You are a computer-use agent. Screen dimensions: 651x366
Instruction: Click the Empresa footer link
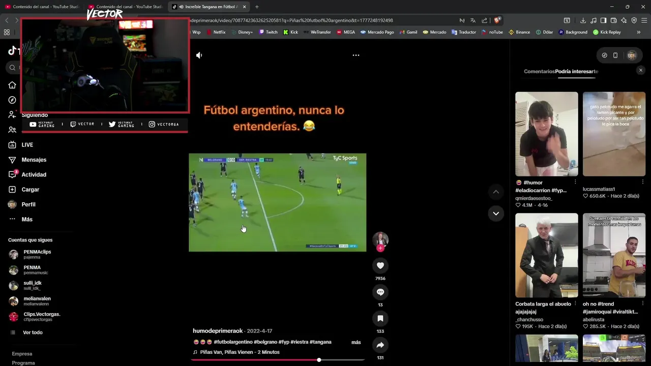[22, 354]
